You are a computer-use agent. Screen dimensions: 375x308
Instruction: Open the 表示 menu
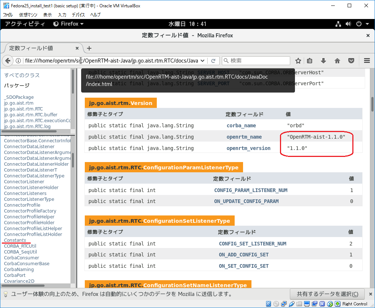click(x=48, y=15)
